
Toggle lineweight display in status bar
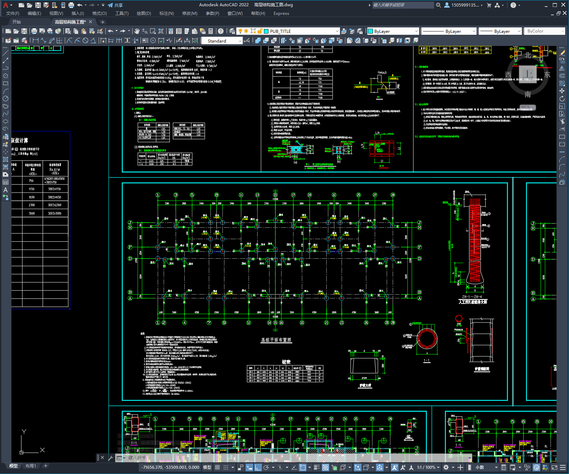click(x=316, y=467)
